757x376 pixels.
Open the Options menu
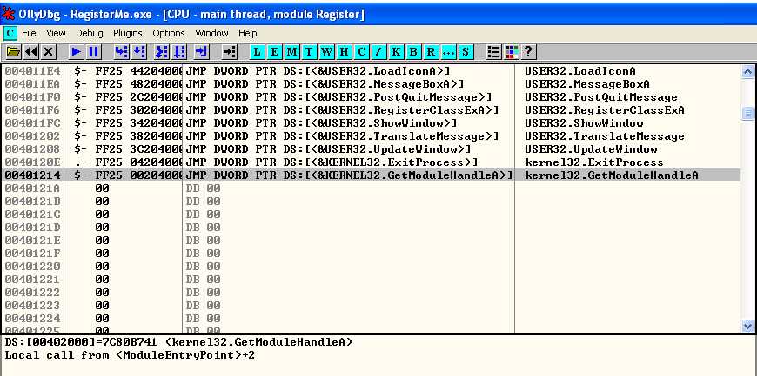[x=169, y=33]
